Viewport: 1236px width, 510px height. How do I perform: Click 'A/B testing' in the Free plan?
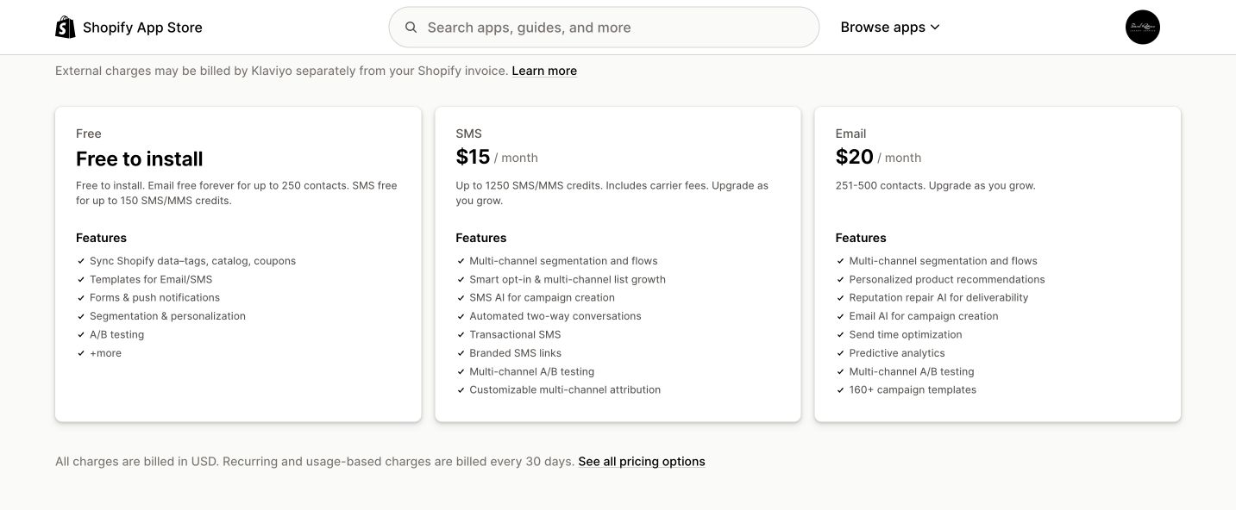coord(116,334)
